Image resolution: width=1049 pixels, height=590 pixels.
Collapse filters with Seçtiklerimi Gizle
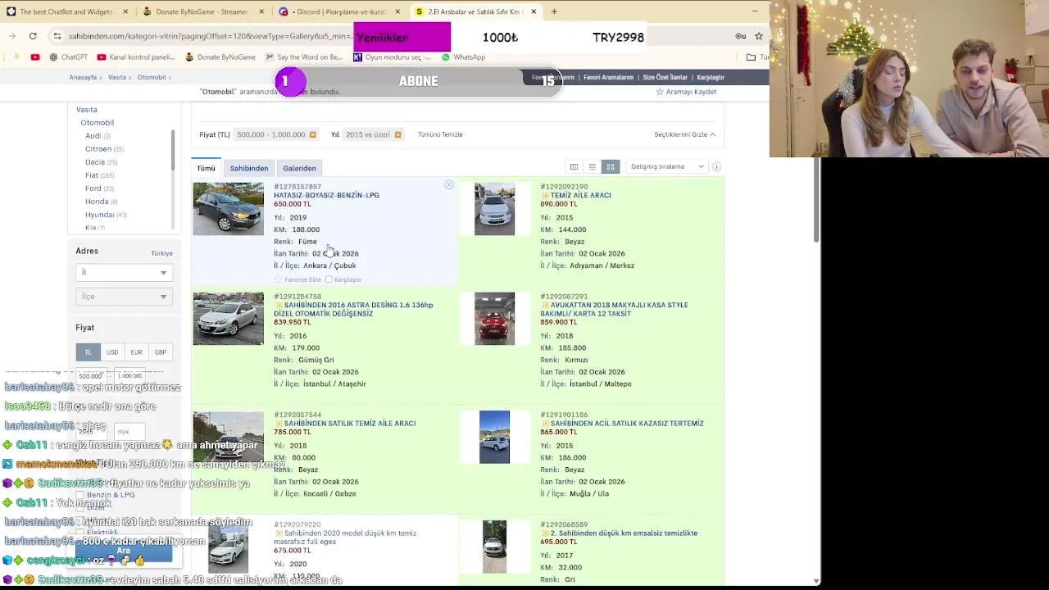click(x=684, y=134)
